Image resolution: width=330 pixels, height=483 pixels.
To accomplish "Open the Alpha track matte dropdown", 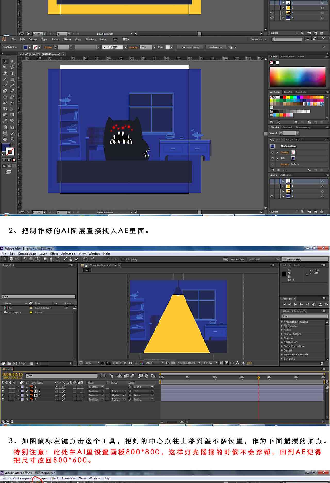I will (x=118, y=395).
